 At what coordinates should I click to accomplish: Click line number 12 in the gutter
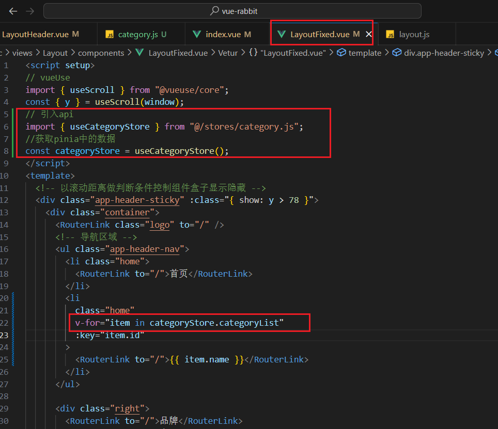(x=5, y=200)
